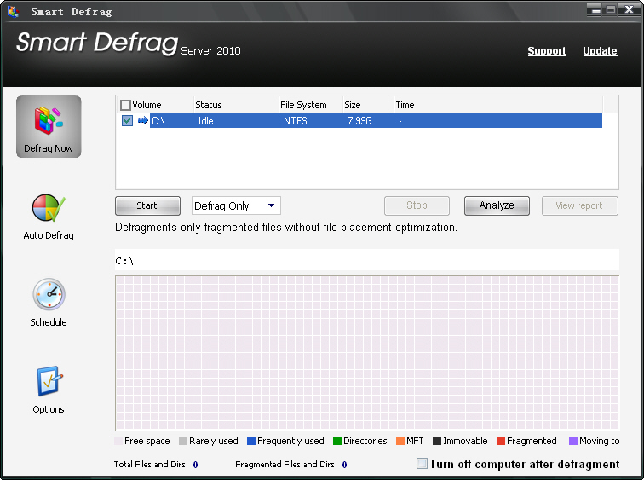Click the Analyze button
644x480 pixels.
(497, 205)
